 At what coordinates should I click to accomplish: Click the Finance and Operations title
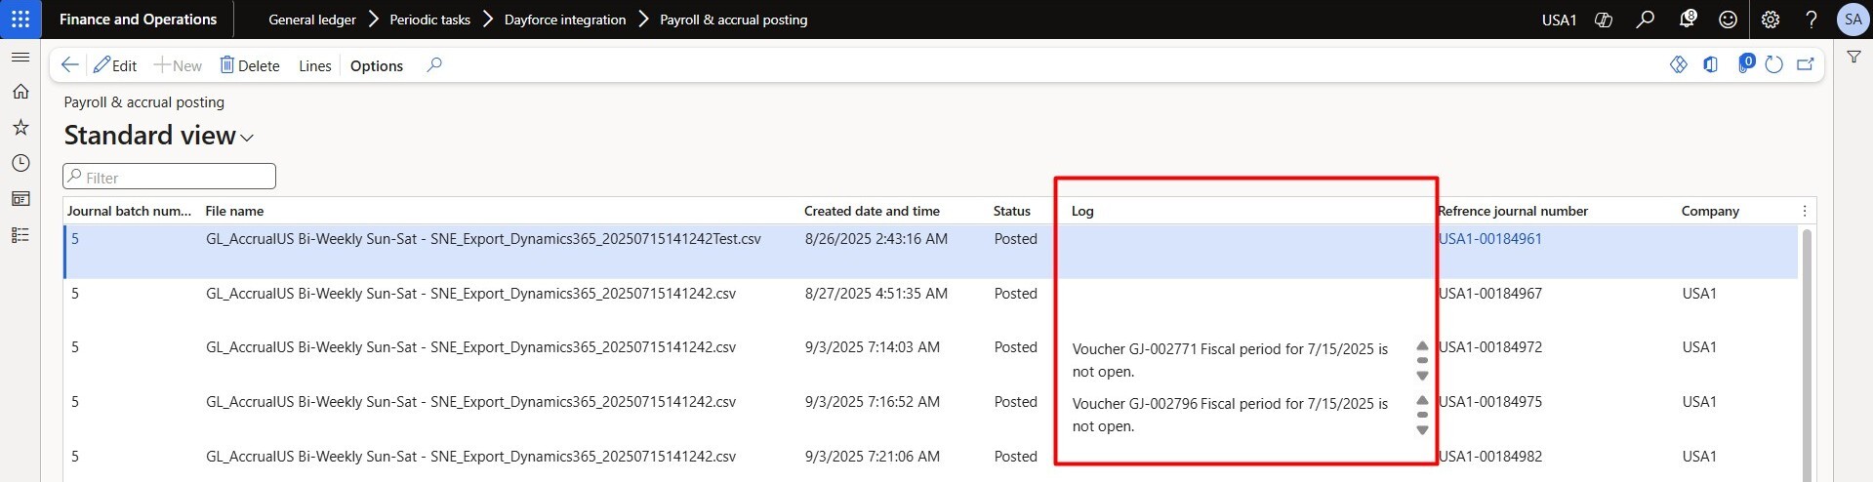(138, 20)
